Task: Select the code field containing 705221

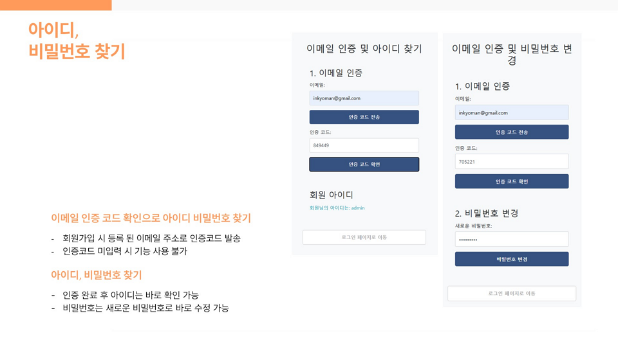Action: tap(512, 161)
